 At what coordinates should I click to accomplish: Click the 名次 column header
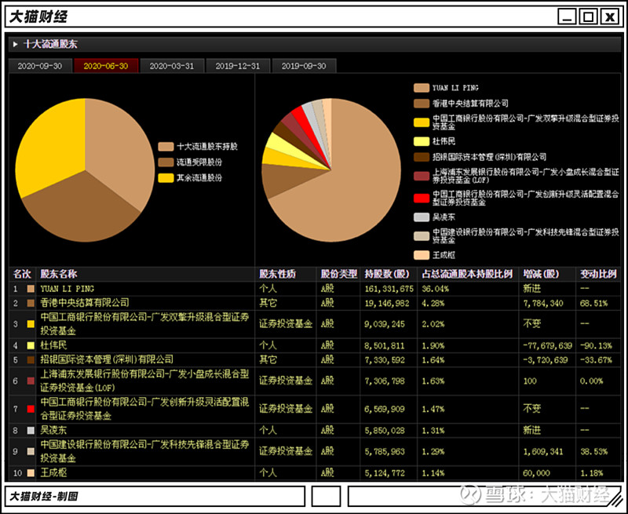(22, 274)
